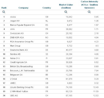Sort table by Rank column header
The height and width of the screenshot is (98, 104).
click(4, 8)
